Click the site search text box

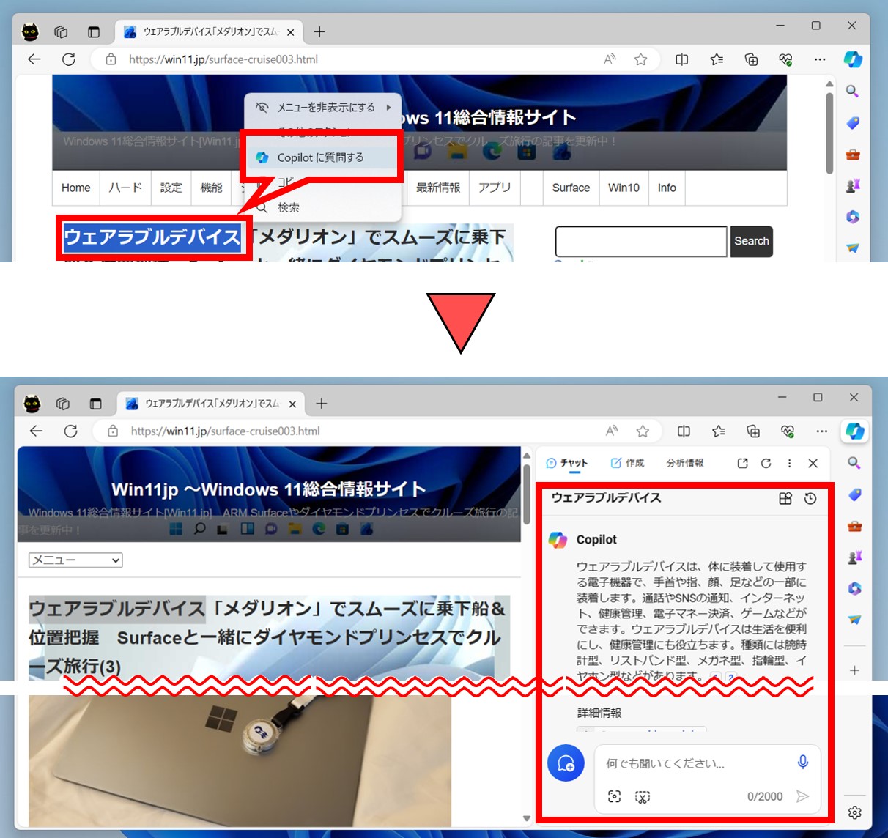pyautogui.click(x=641, y=241)
